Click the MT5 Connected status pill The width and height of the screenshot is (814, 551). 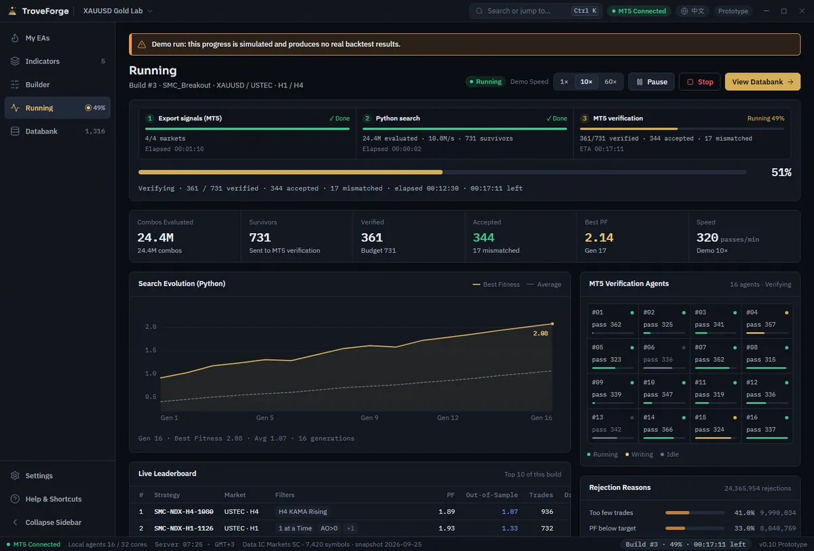(x=639, y=11)
